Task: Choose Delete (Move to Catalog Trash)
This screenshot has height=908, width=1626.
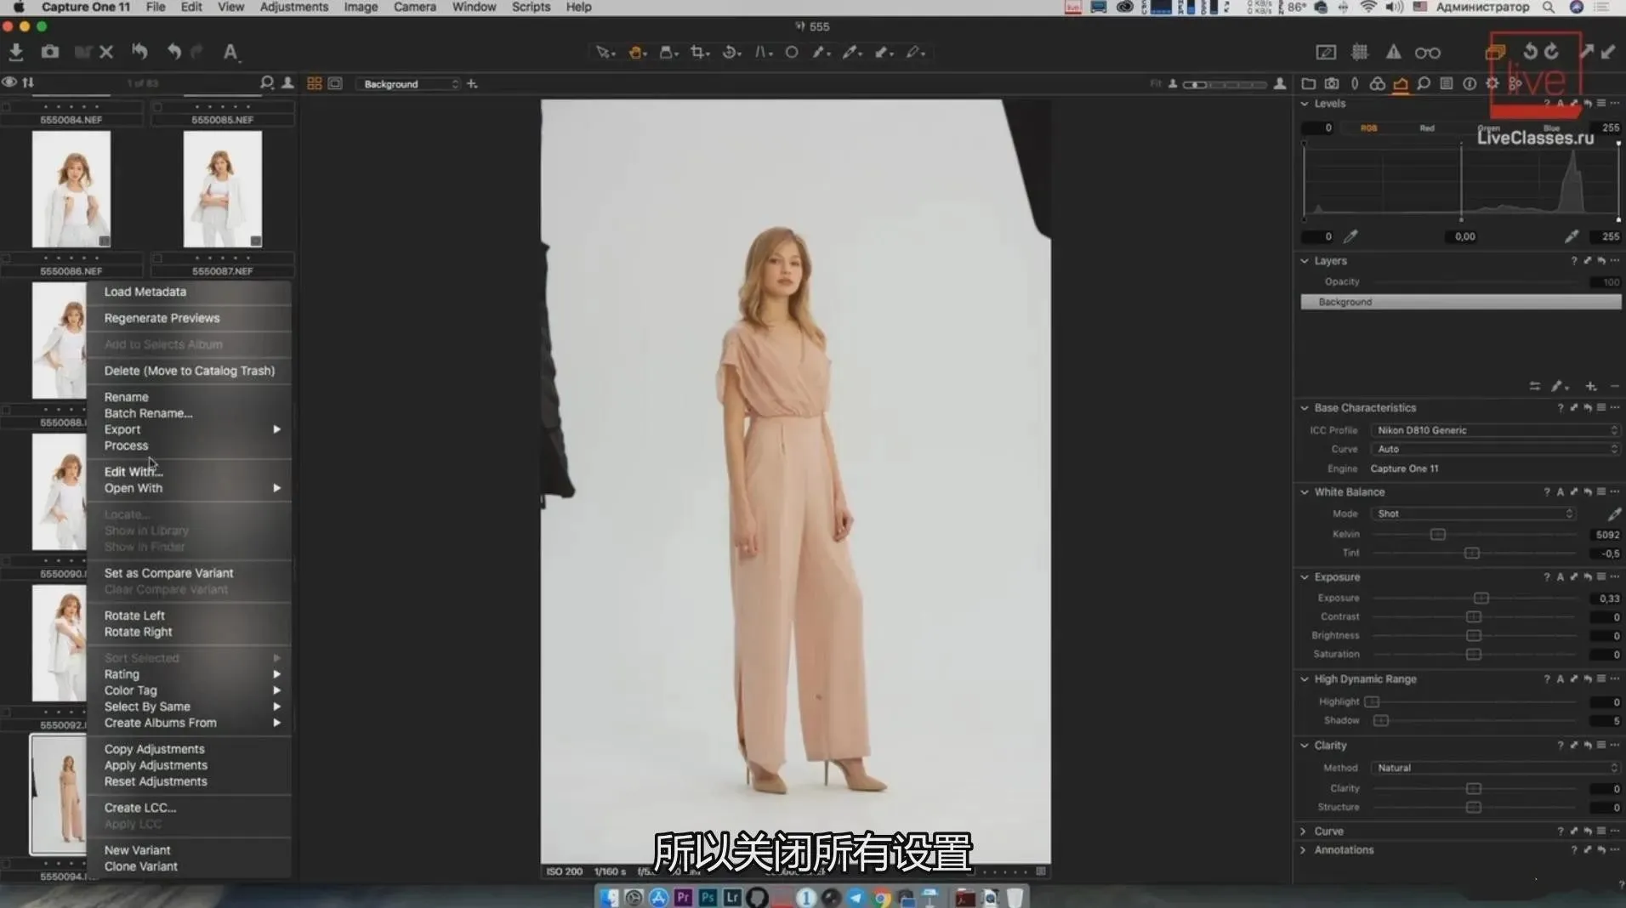Action: pos(189,371)
